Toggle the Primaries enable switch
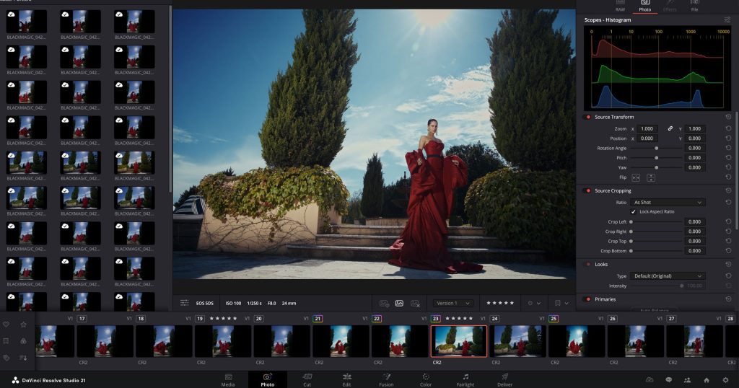Viewport: 739px width, 388px height. (587, 299)
